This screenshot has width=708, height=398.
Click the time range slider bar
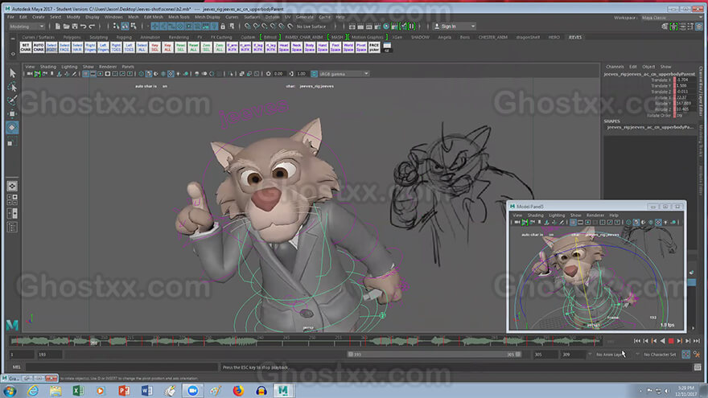(x=434, y=355)
